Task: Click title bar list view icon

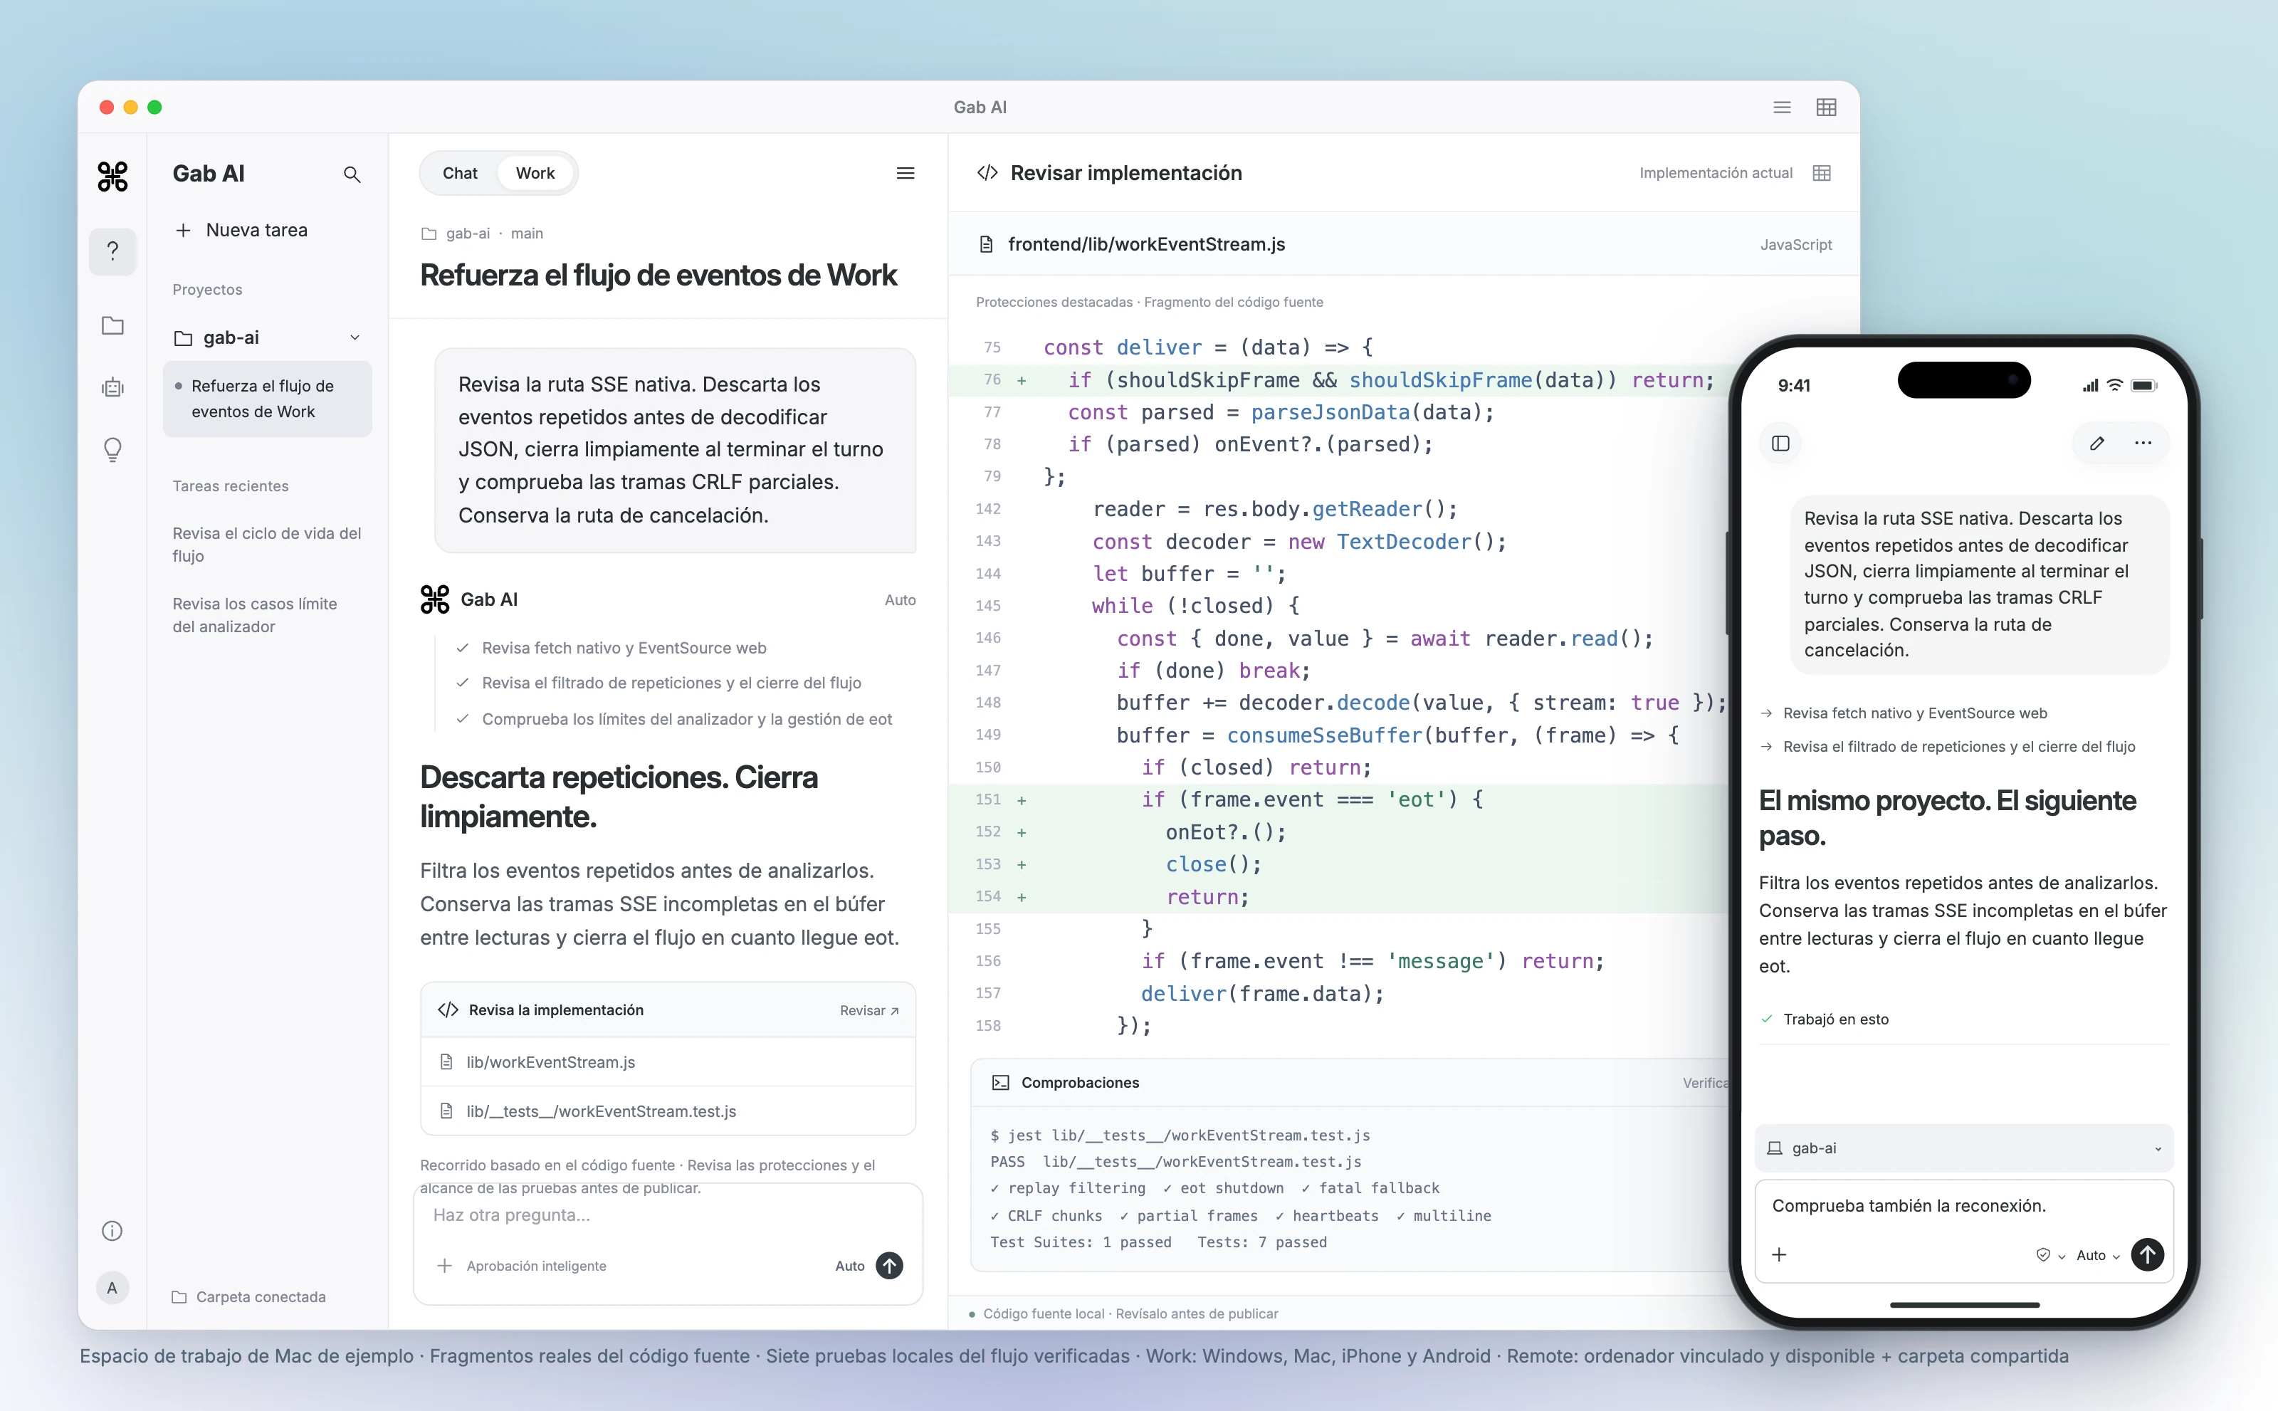Action: pos(1782,107)
